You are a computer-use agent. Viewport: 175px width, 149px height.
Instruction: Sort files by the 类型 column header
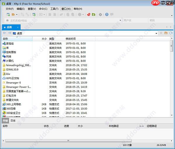coord(56,39)
